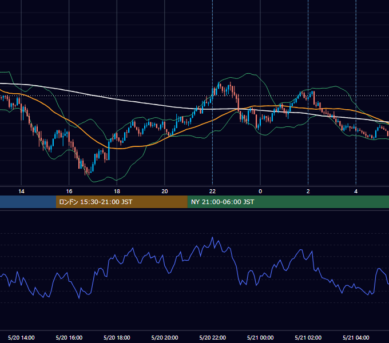Screen dimensions: 389x343
Task: Select the NY 21:00-06:00 JST session bar
Action: (x=288, y=202)
